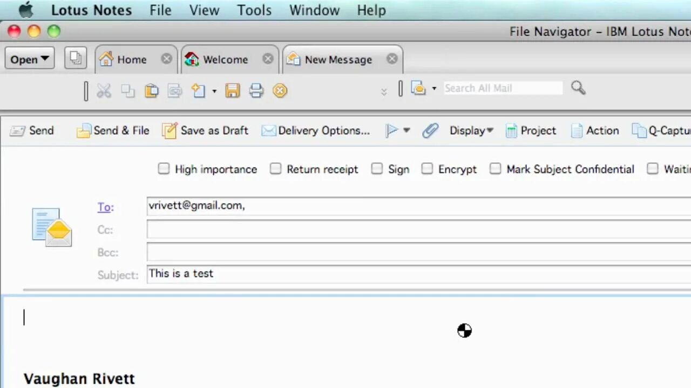Open the Lotus Notes menu
This screenshot has width=691, height=388.
click(x=91, y=10)
